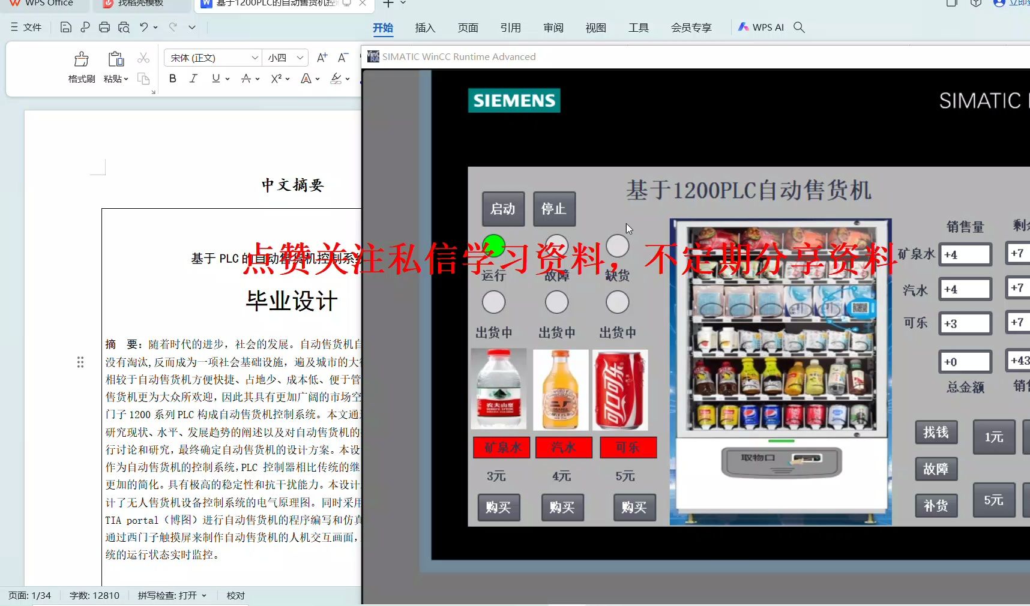
Task: Click the font color A swatch
Action: click(x=306, y=79)
